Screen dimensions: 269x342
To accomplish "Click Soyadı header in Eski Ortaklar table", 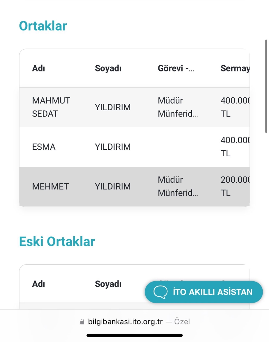I will tap(108, 284).
